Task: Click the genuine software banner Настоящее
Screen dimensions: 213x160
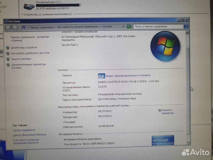Action: click(163, 140)
